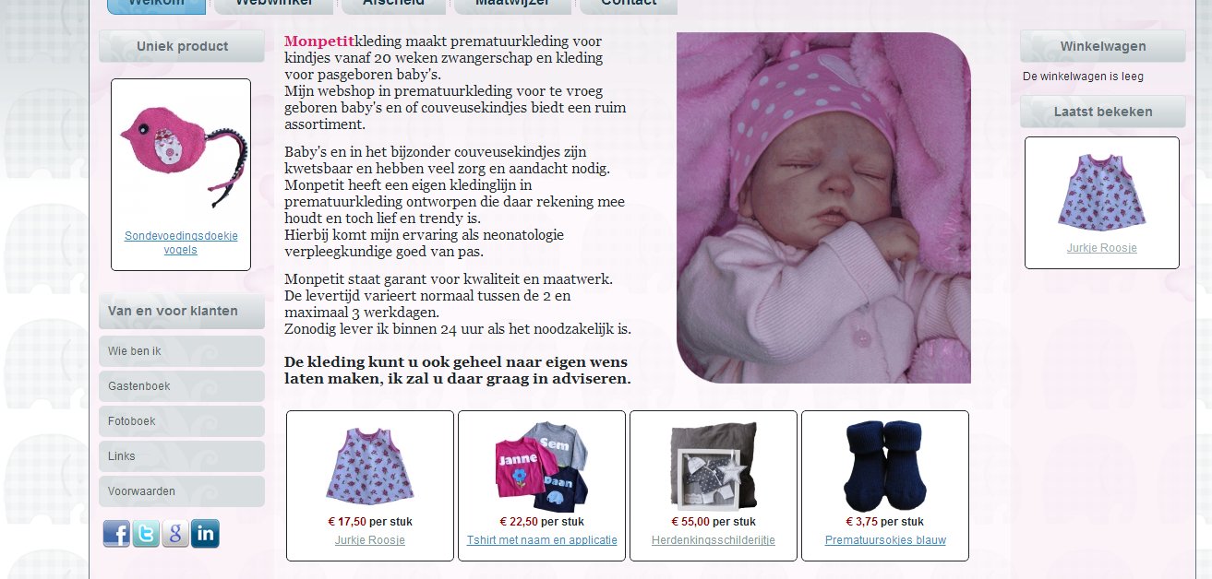Switch to the Webwinkel tab
The image size is (1212, 579).
[x=273, y=6]
